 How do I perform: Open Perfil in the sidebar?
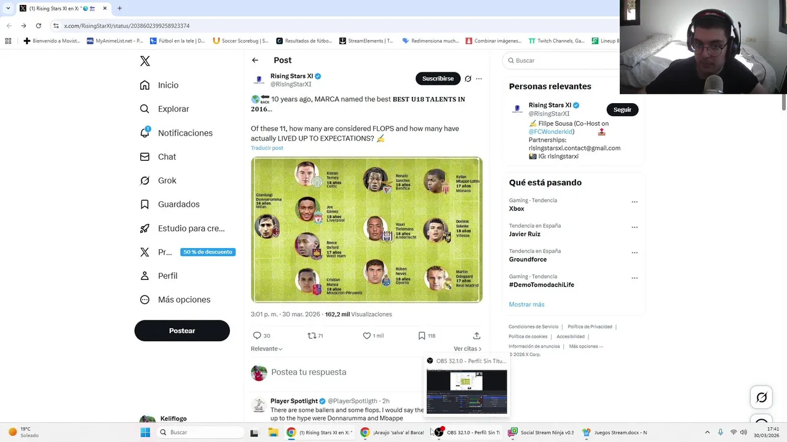[x=159, y=276]
